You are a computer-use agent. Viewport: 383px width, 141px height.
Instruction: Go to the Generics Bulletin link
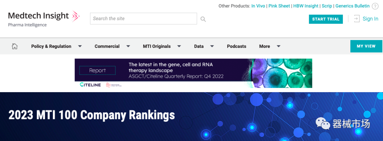pyautogui.click(x=353, y=6)
